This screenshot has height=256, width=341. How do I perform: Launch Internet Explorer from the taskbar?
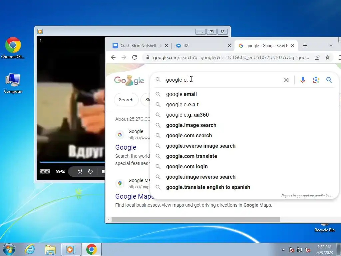pos(30,249)
